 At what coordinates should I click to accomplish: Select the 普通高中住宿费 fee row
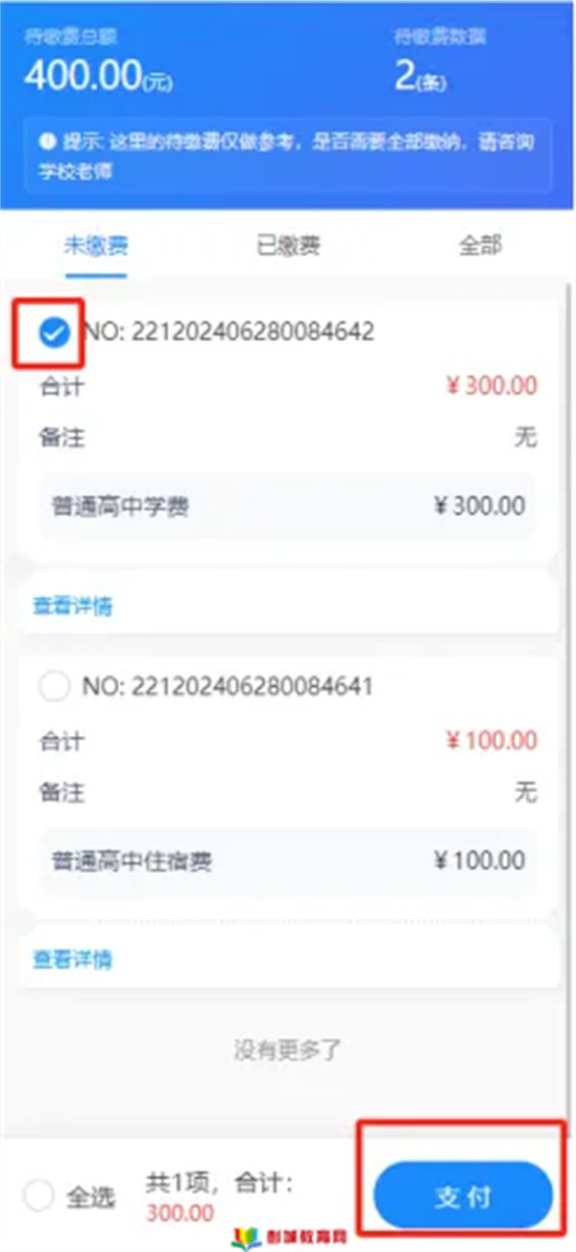click(x=288, y=859)
